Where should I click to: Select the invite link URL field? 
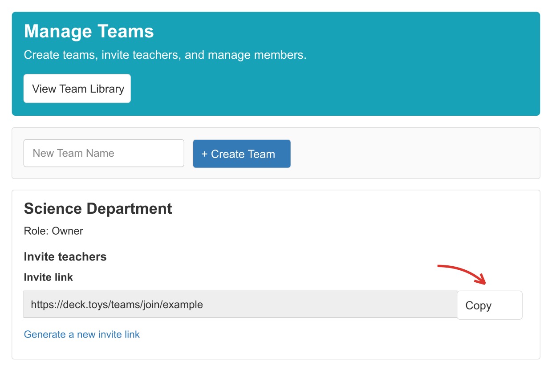(240, 305)
